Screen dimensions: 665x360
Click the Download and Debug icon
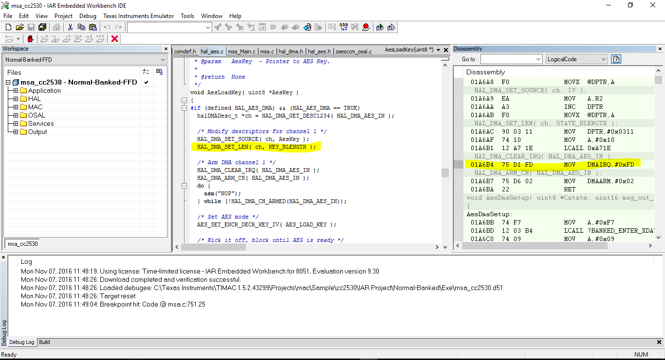(380, 27)
